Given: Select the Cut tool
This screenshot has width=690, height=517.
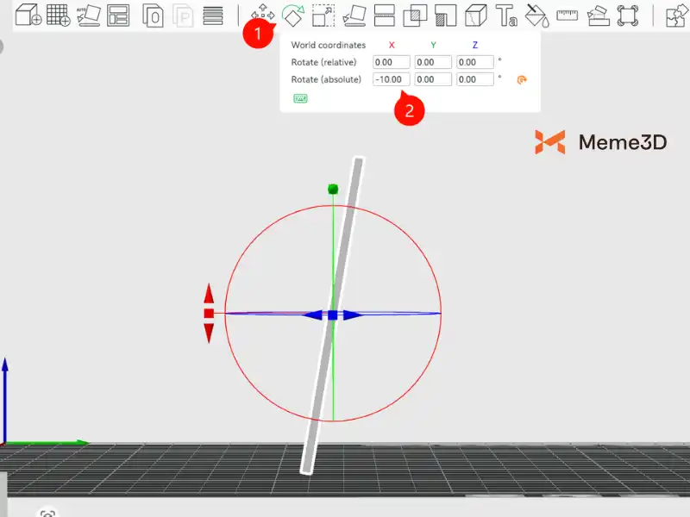Looking at the screenshot, I should (x=384, y=16).
